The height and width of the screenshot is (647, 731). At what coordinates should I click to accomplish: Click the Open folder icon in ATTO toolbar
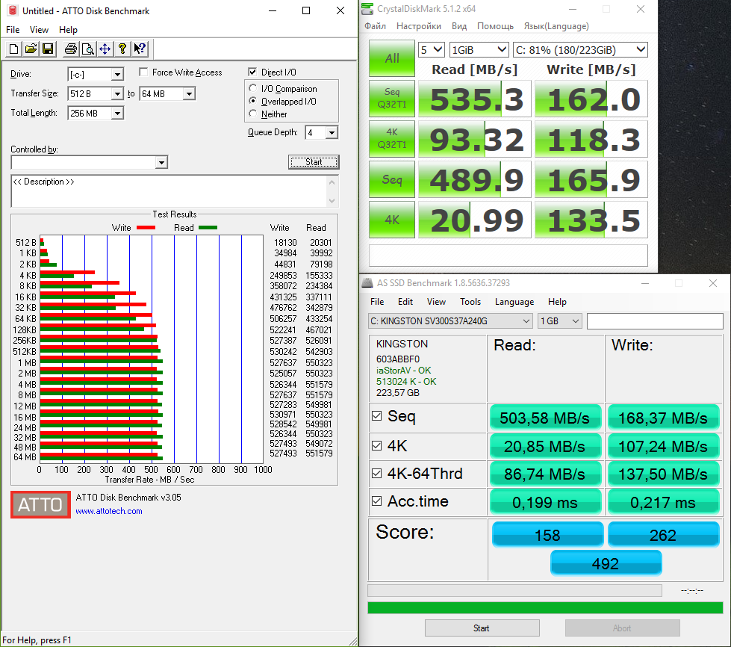click(31, 49)
